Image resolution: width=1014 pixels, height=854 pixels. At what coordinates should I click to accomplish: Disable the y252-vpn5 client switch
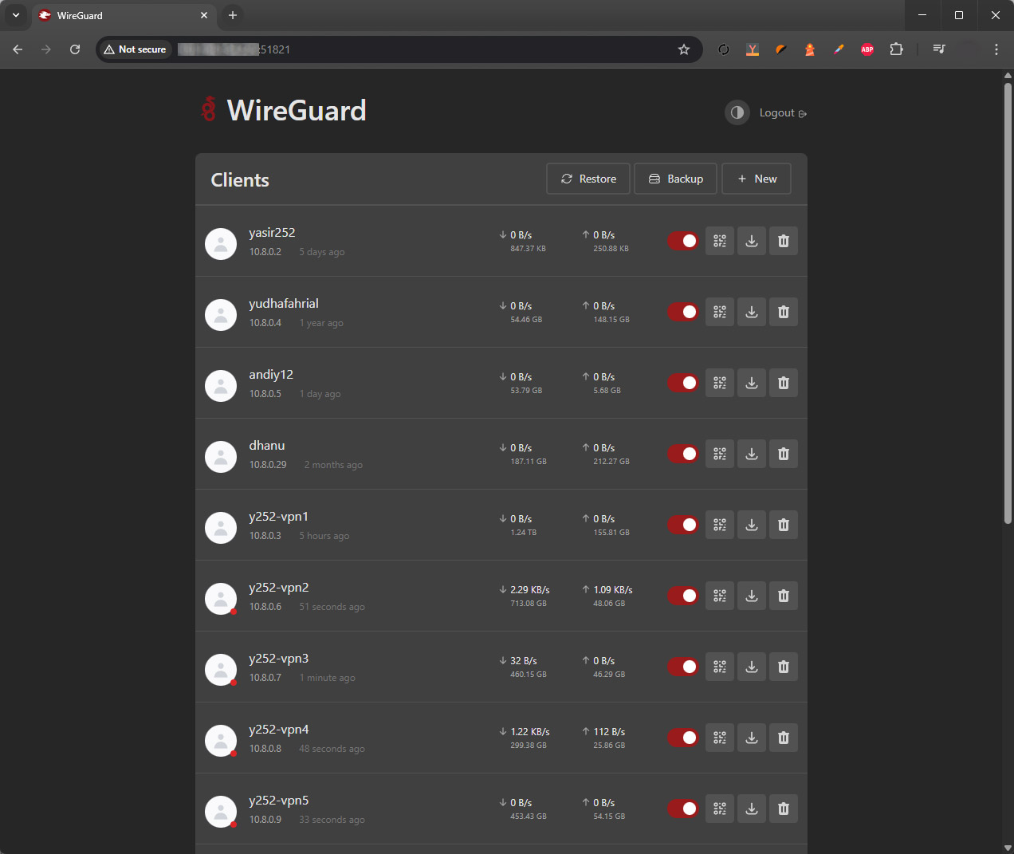(683, 809)
